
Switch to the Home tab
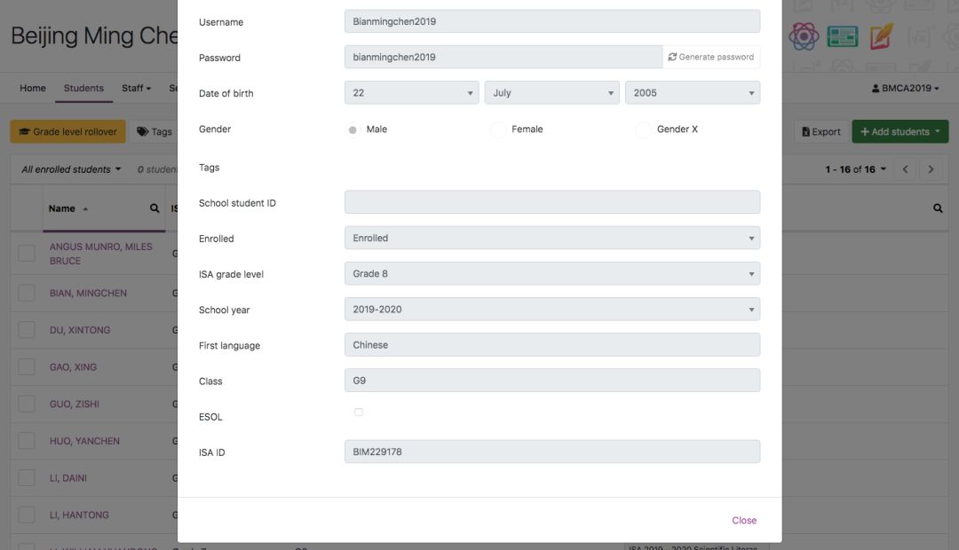[33, 88]
